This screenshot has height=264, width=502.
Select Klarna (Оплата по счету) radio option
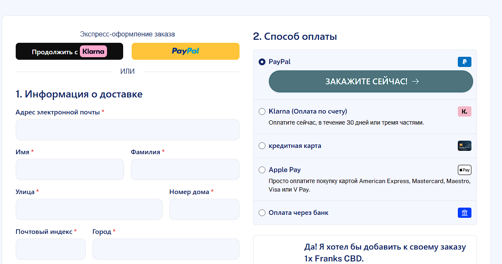[262, 111]
